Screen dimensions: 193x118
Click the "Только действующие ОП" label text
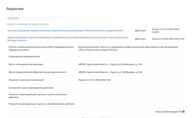click(169, 112)
